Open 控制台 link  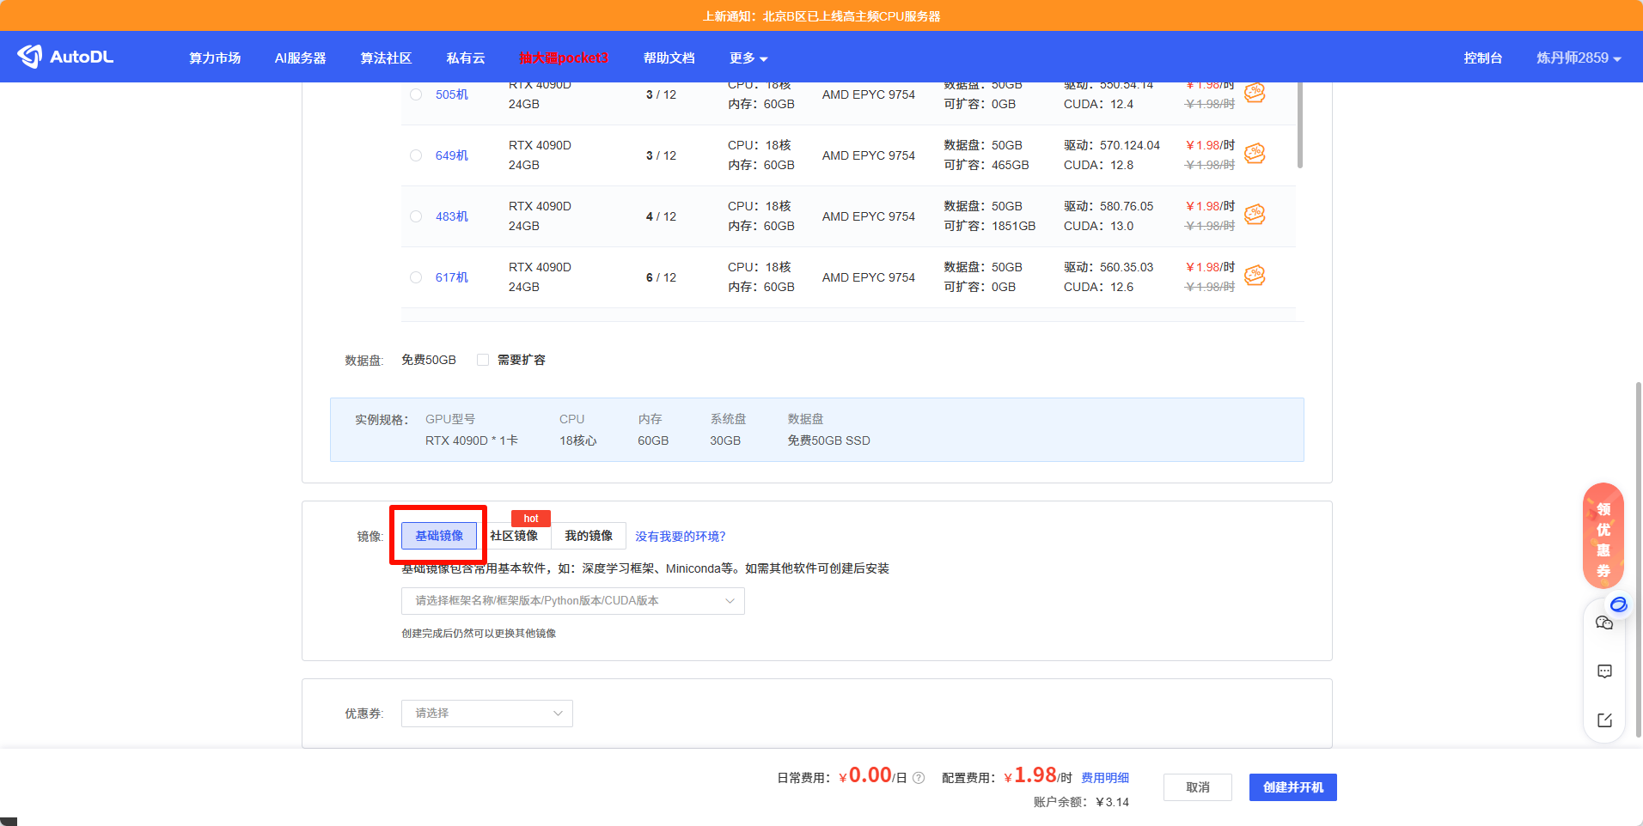pyautogui.click(x=1483, y=58)
